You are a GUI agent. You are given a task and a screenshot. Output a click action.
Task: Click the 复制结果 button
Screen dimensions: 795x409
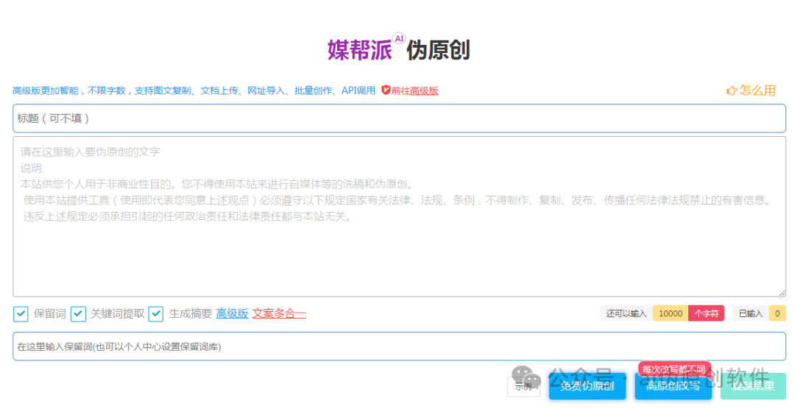click(x=753, y=386)
